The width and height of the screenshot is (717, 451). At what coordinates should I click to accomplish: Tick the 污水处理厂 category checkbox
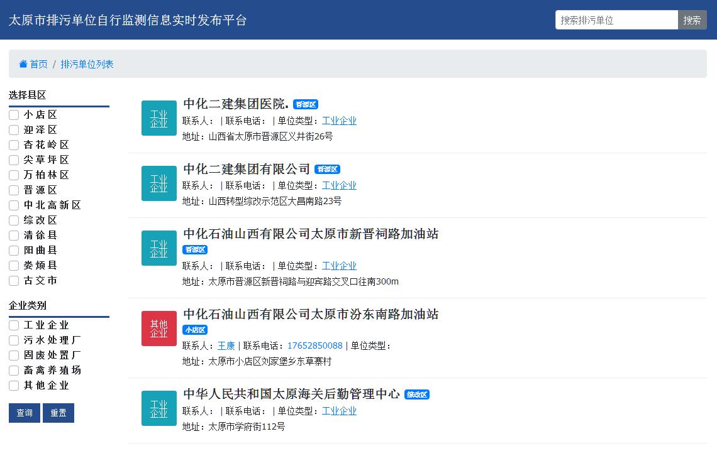[14, 340]
